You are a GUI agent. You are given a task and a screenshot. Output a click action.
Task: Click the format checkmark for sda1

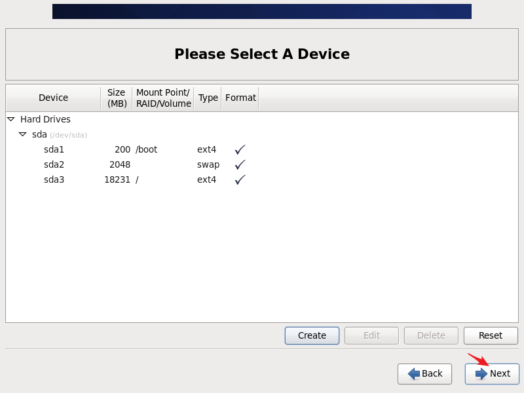240,149
